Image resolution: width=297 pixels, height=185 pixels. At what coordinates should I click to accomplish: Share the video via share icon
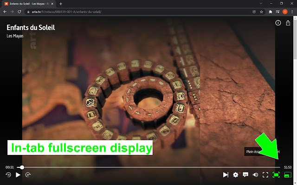click(x=288, y=23)
